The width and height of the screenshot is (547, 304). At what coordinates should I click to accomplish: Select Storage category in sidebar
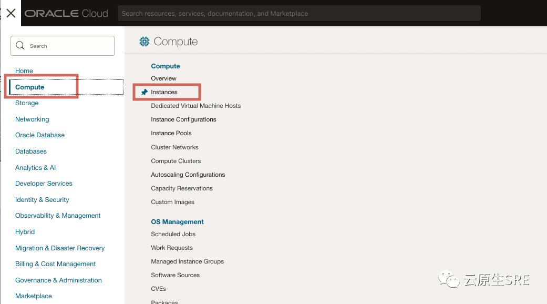click(x=27, y=103)
